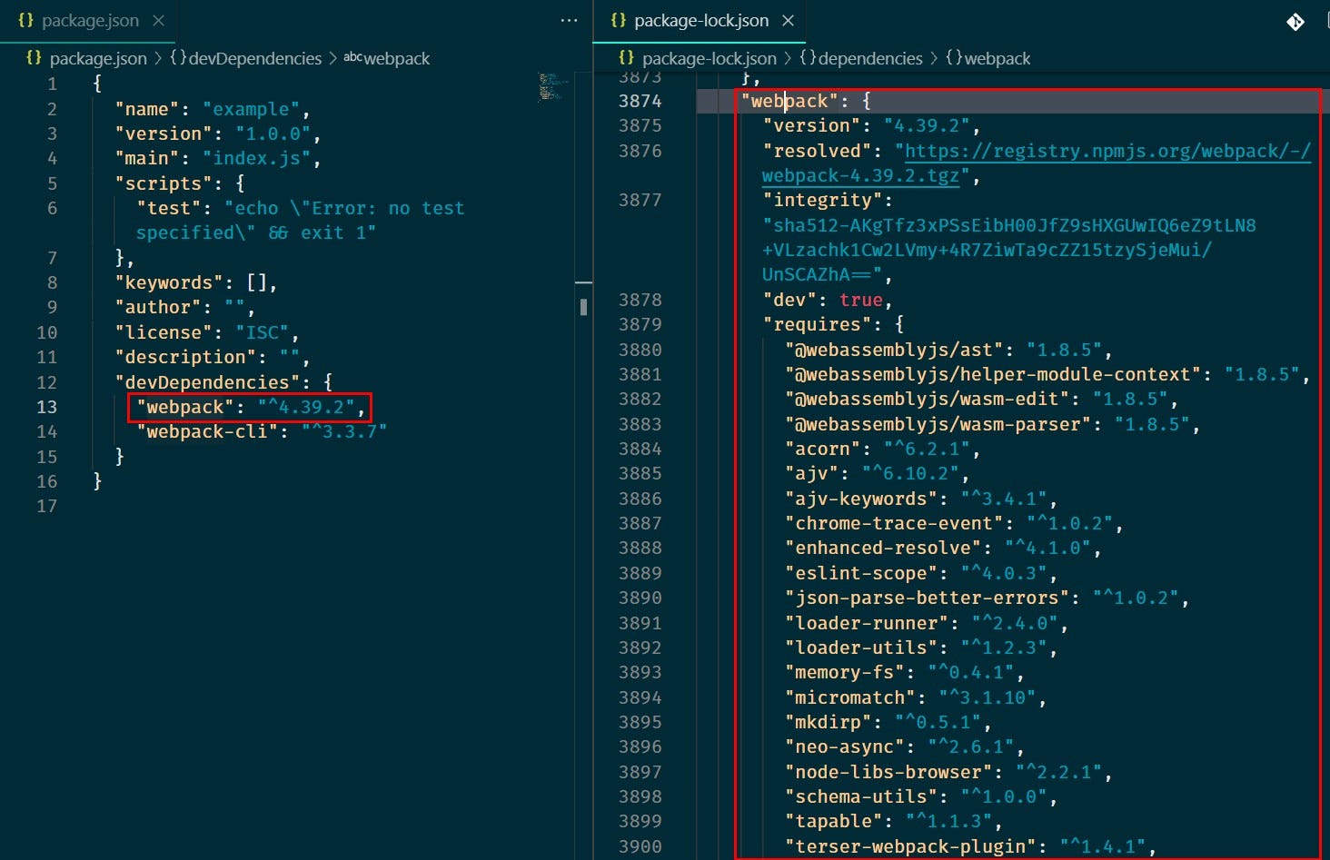The image size is (1330, 860).
Task: Click the "ajv-keywords" entry
Action: coord(921,499)
